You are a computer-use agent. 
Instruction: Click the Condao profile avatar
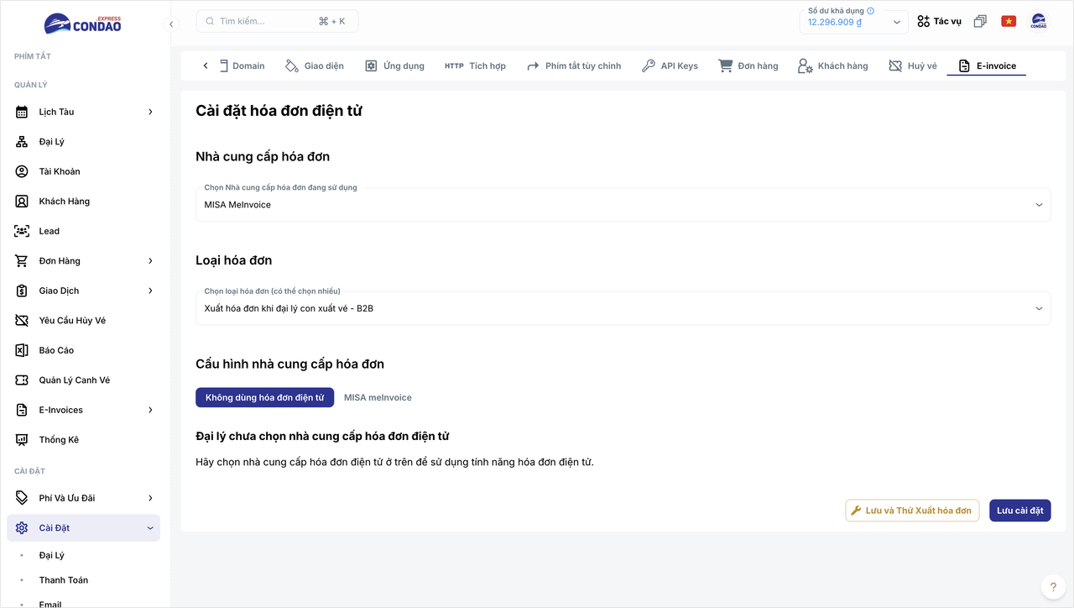coord(1039,21)
